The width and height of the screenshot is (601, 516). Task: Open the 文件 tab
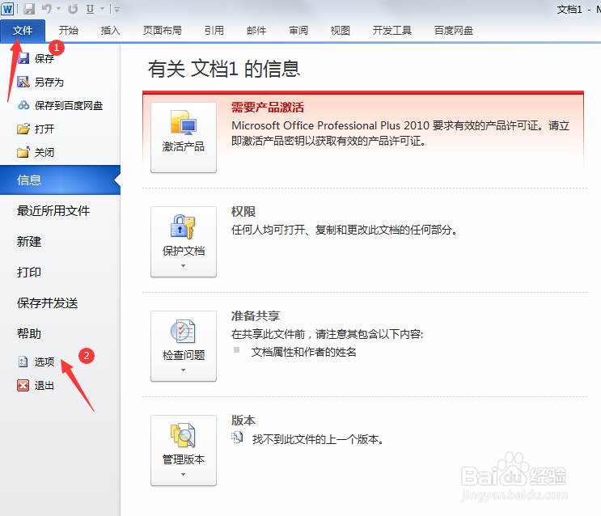point(23,30)
